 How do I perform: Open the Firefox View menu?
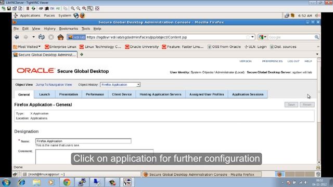tap(36, 29)
